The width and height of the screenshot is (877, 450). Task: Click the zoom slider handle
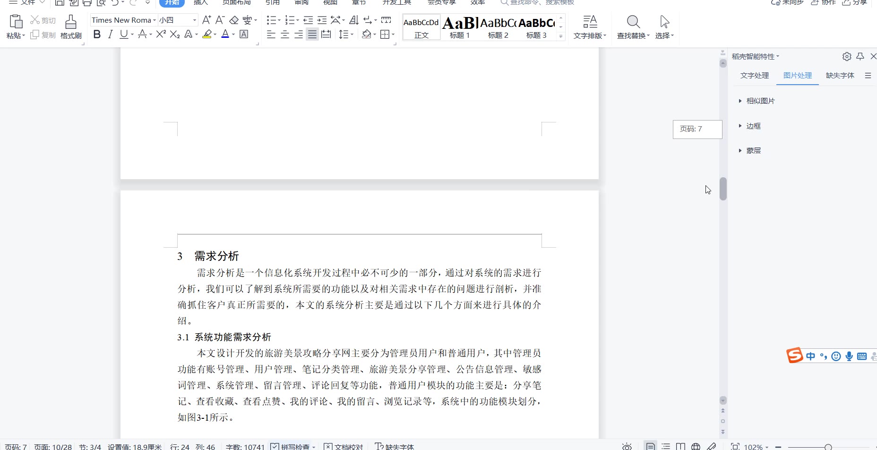pos(828,447)
